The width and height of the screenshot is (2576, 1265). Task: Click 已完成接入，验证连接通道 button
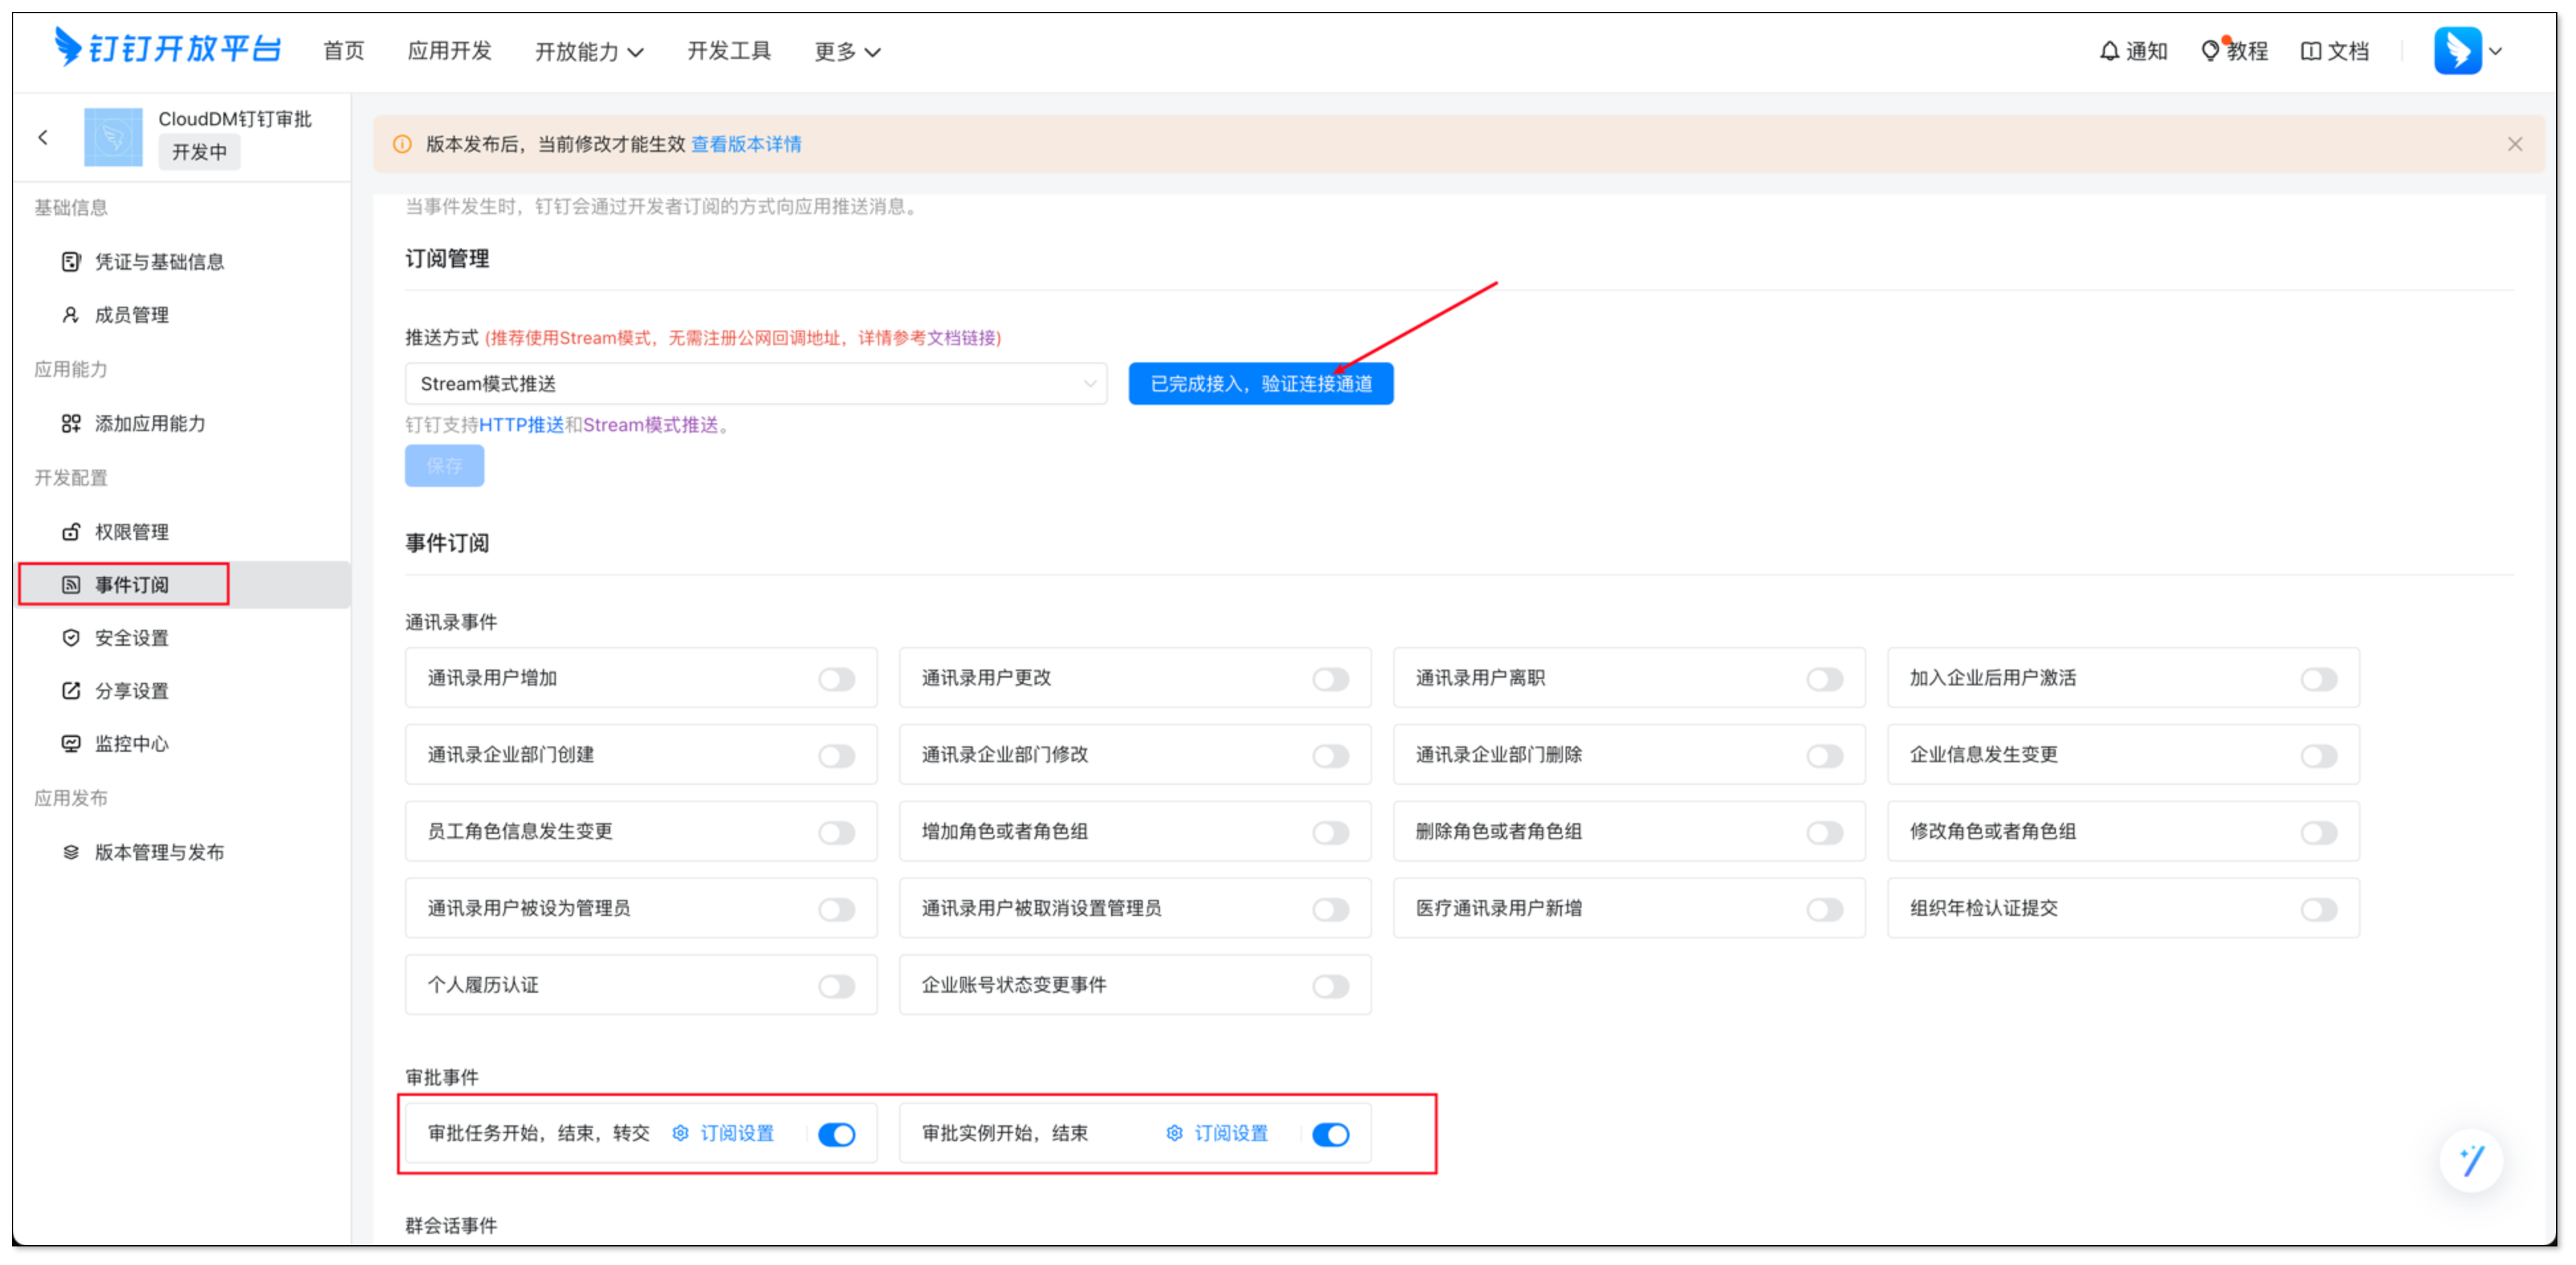click(1260, 384)
